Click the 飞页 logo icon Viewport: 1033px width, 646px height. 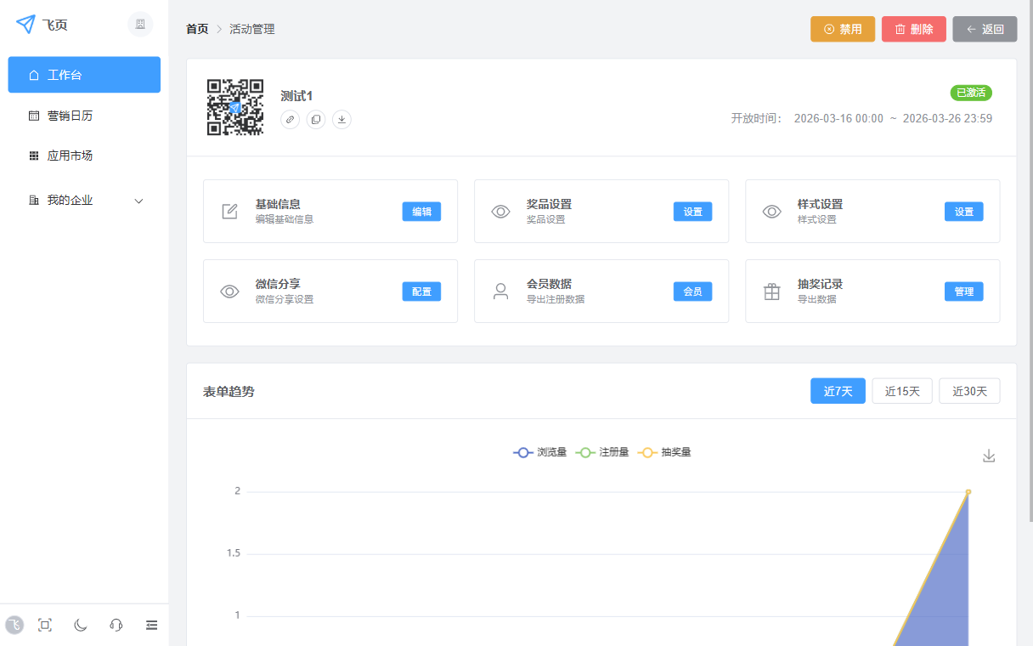coord(24,25)
